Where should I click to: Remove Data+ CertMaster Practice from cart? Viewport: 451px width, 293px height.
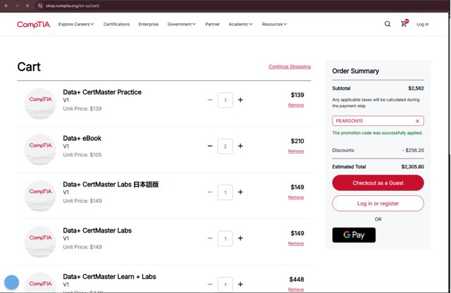tap(296, 105)
